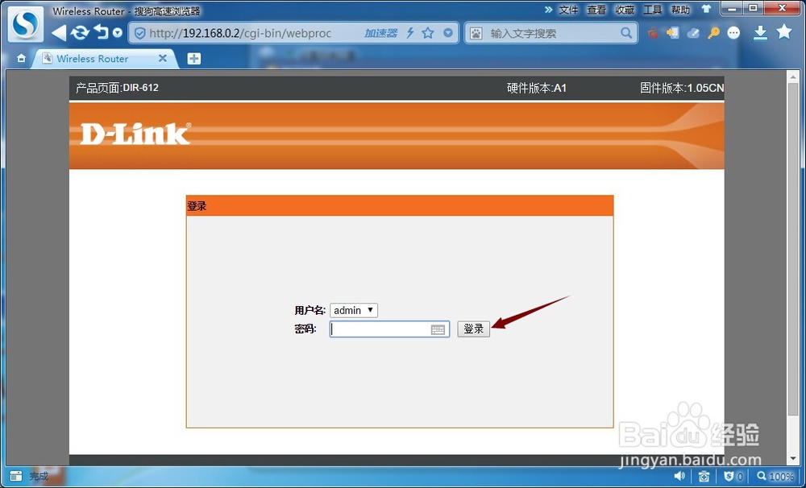The height and width of the screenshot is (488, 806).
Task: Click the first-aid repair status bar icon
Action: [704, 477]
